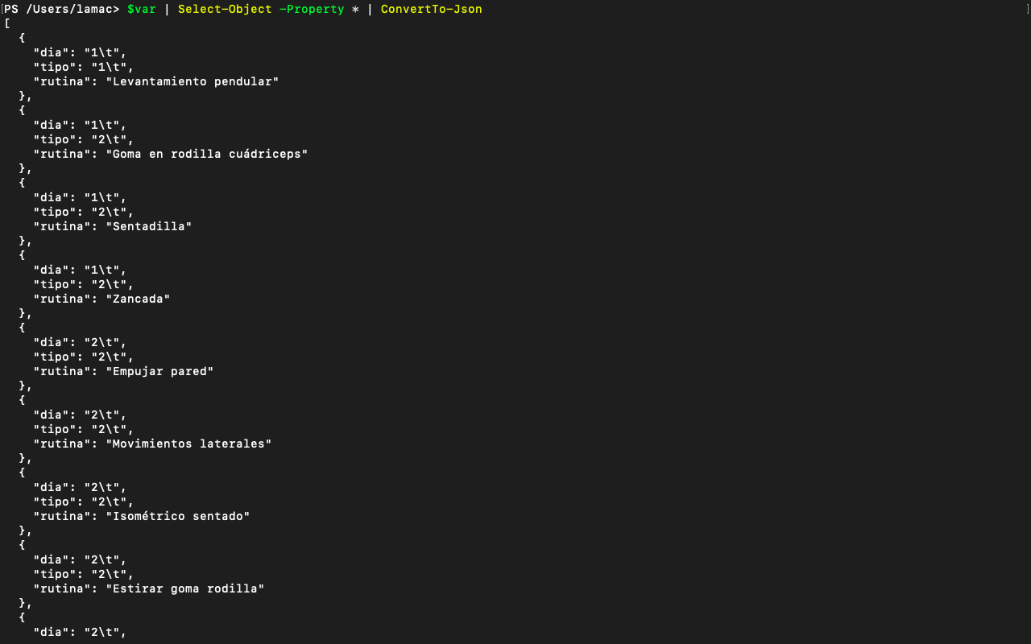1031x644 pixels.
Task: Click the $var variable in the command
Action: coord(142,9)
